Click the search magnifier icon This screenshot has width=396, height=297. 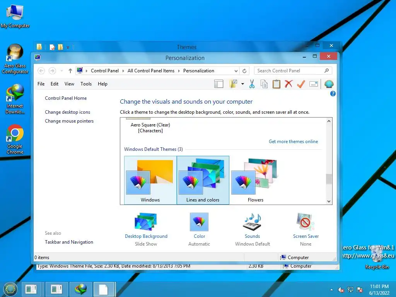[x=326, y=71]
